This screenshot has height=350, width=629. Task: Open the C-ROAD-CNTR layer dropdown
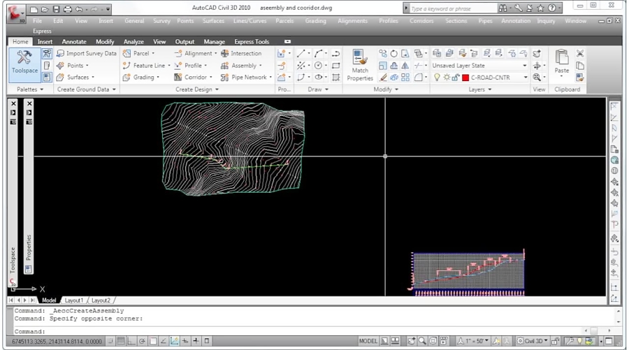(525, 78)
